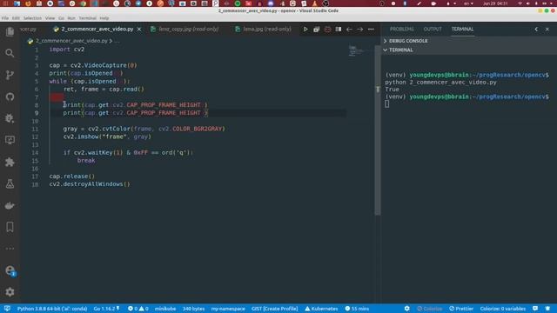Open the Run and Debug view
Viewport: 557px width, 313px height.
pos(10,118)
